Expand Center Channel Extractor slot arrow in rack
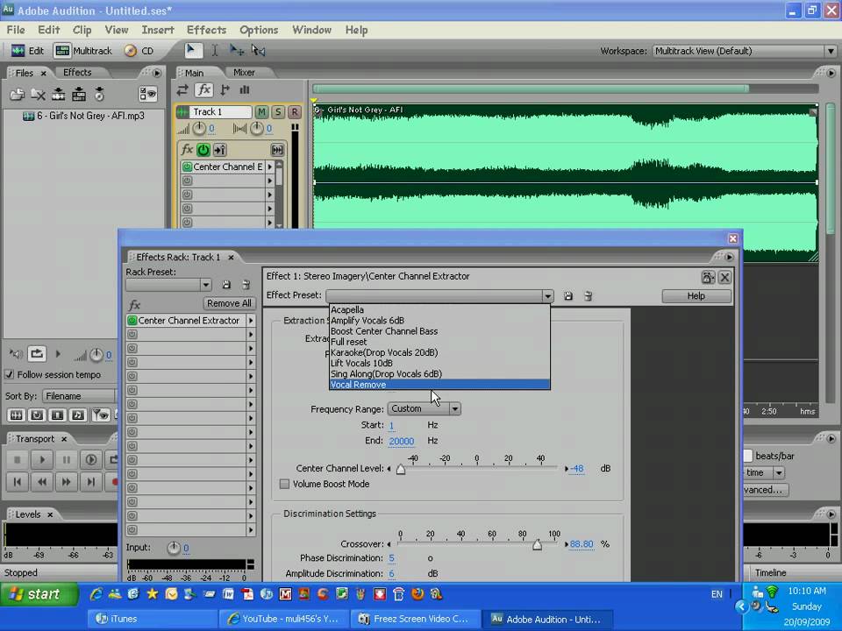842x631 pixels. pyautogui.click(x=251, y=321)
